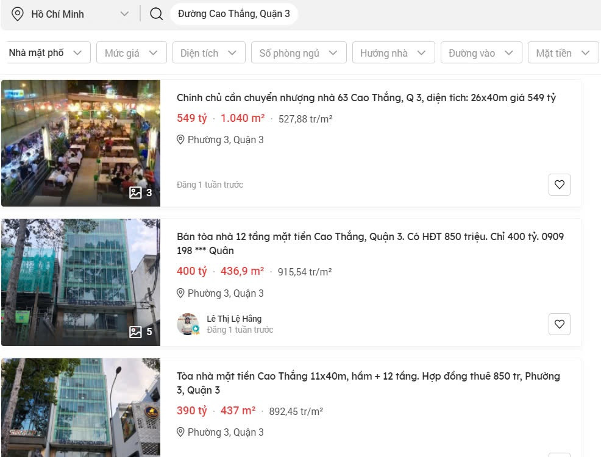Expand the Nhà mặt phố property type filter
Screen dimensions: 601x457
[49, 52]
